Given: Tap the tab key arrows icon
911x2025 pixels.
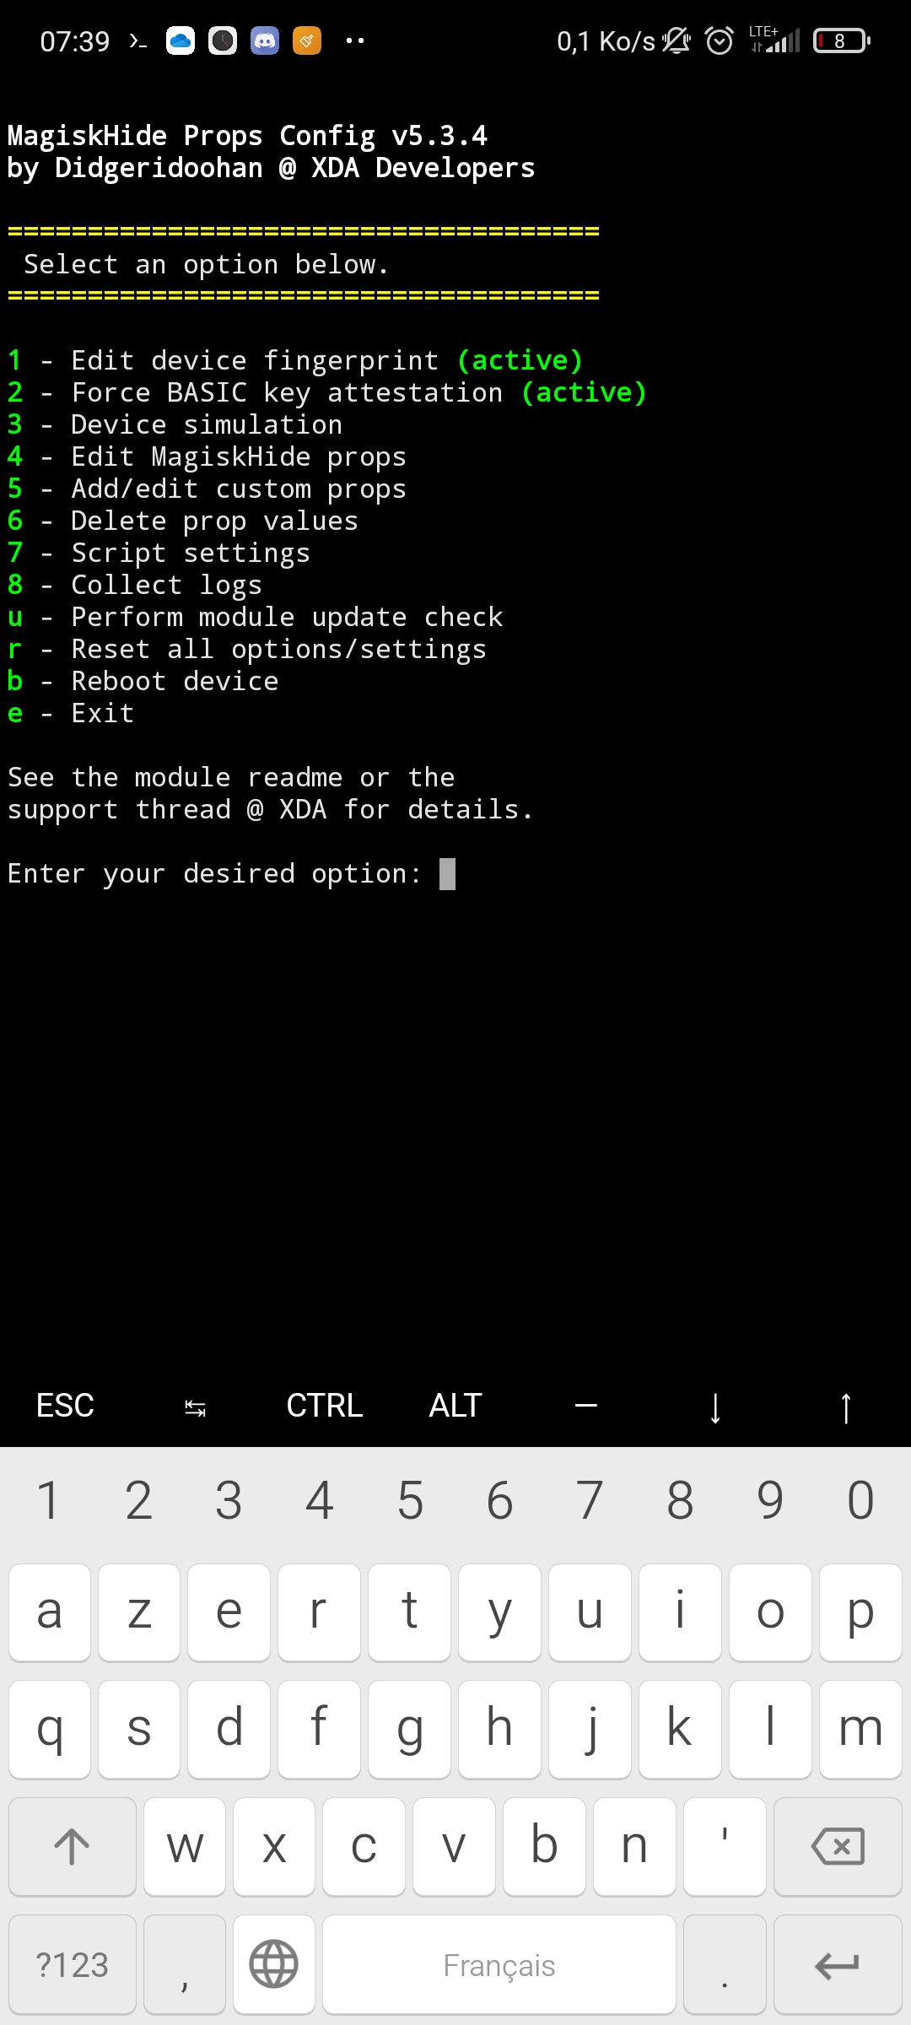Looking at the screenshot, I should pos(195,1407).
